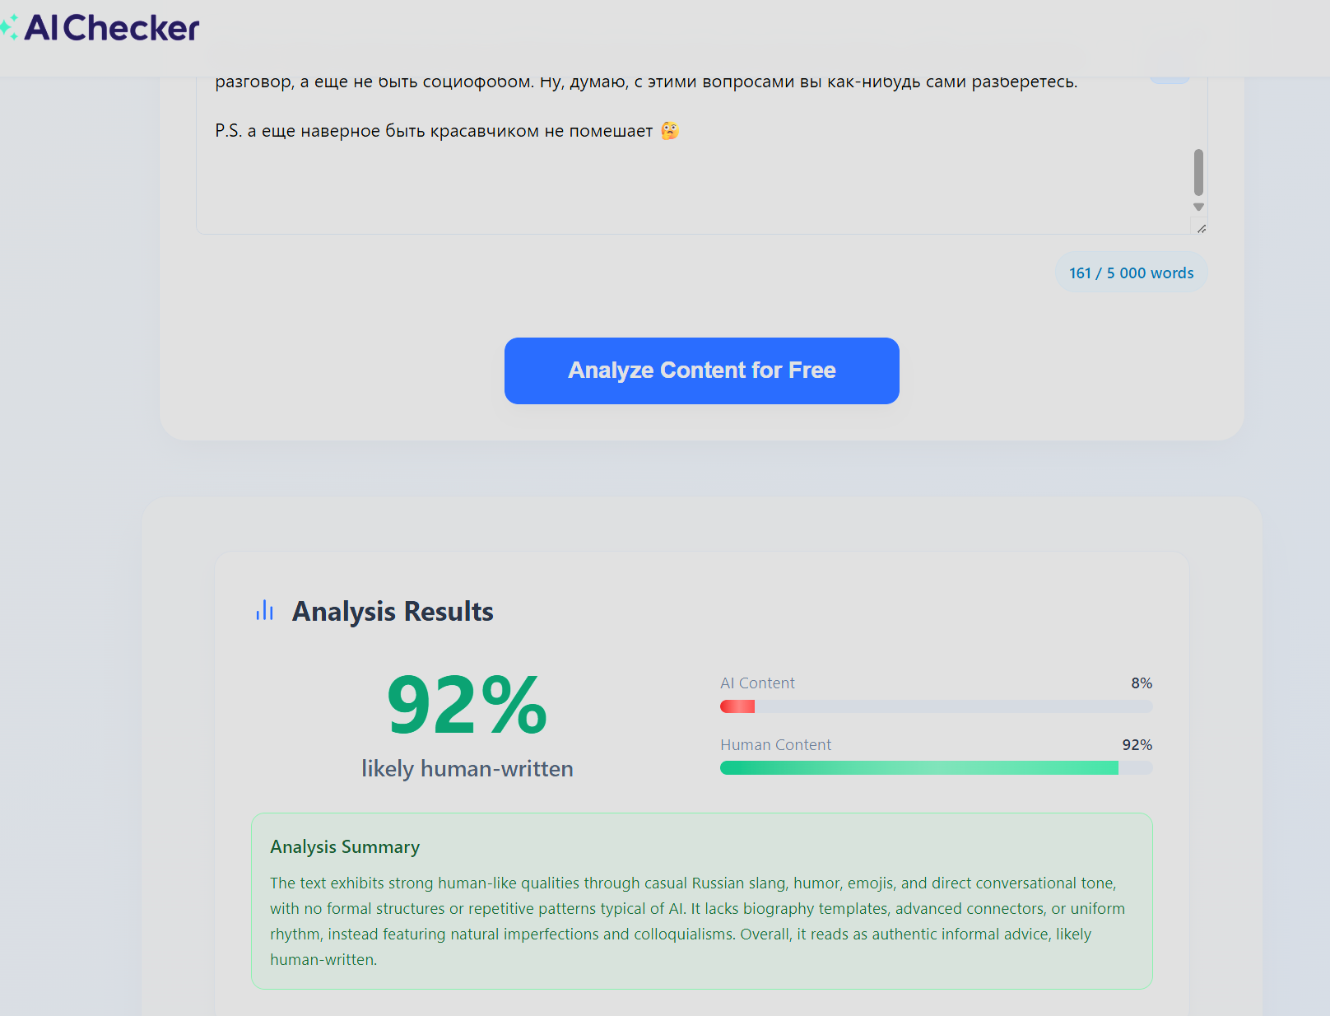Click the sparkle icon in the AI Checker logo
1330x1016 pixels.
[x=9, y=28]
